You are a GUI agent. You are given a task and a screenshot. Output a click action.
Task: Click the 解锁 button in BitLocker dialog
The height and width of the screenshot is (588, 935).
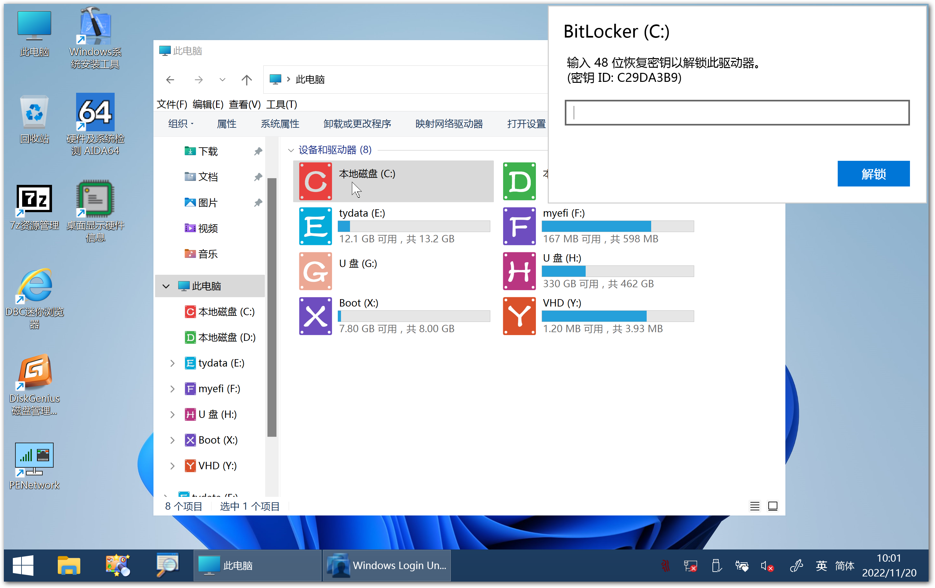click(x=873, y=174)
